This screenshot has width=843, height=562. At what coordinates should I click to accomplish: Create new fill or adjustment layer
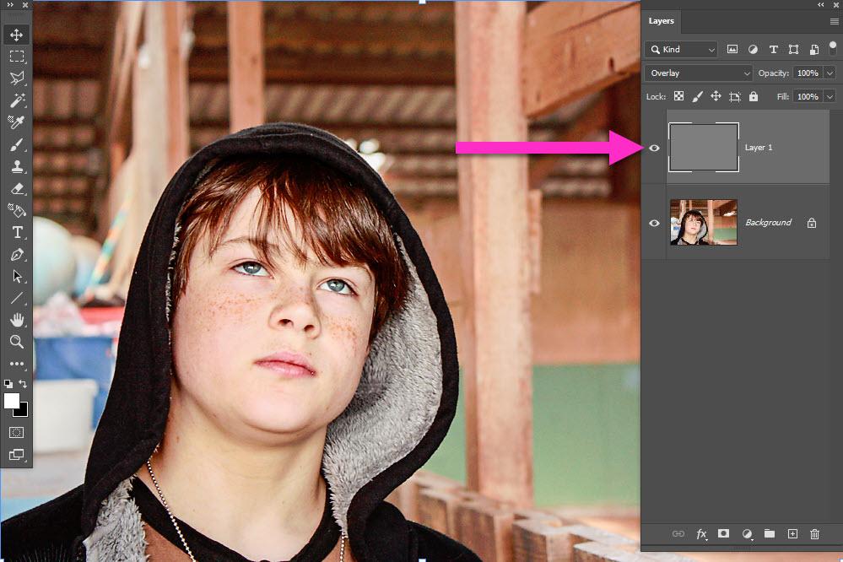point(747,533)
